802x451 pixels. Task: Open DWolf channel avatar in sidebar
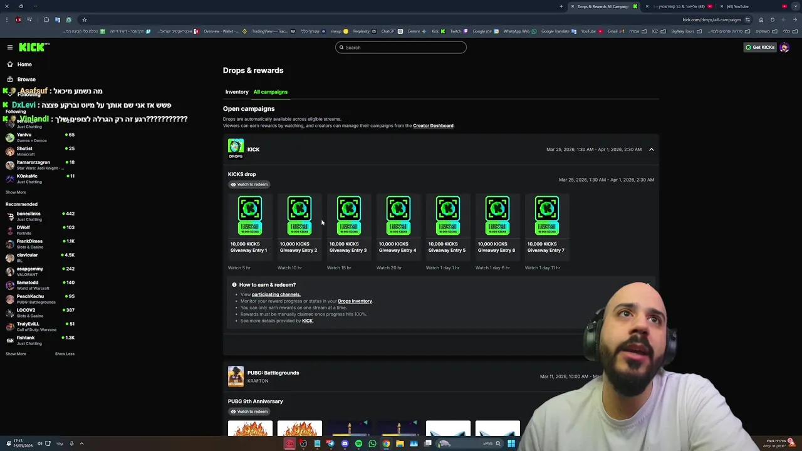[x=10, y=230]
